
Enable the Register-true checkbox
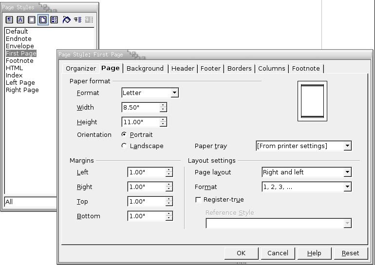[198, 200]
